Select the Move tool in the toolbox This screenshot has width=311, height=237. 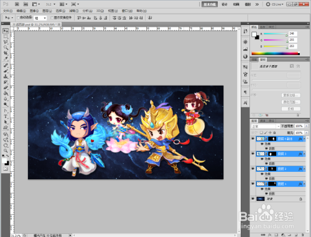tap(6, 31)
